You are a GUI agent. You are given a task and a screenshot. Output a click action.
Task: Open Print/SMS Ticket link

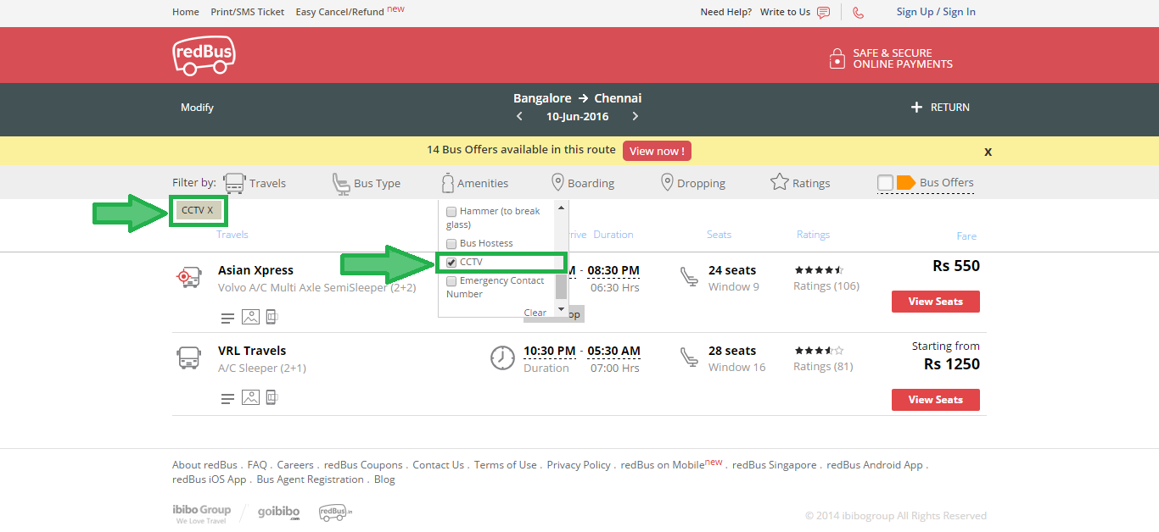click(x=248, y=13)
